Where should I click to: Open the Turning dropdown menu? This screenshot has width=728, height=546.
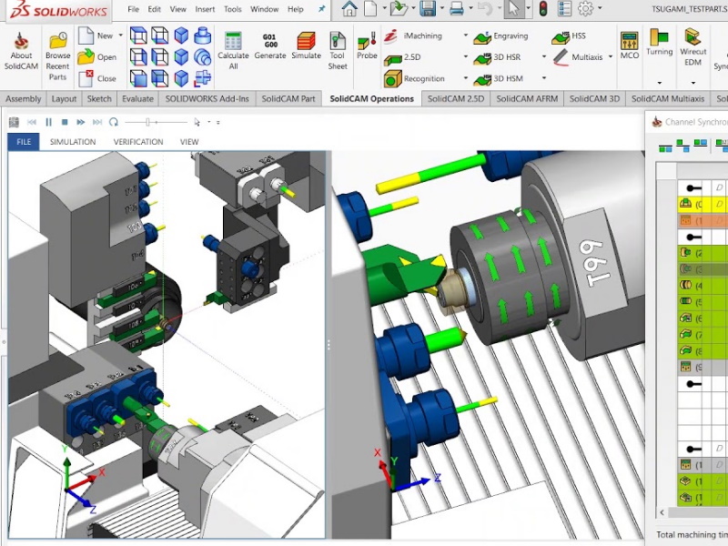click(x=659, y=83)
